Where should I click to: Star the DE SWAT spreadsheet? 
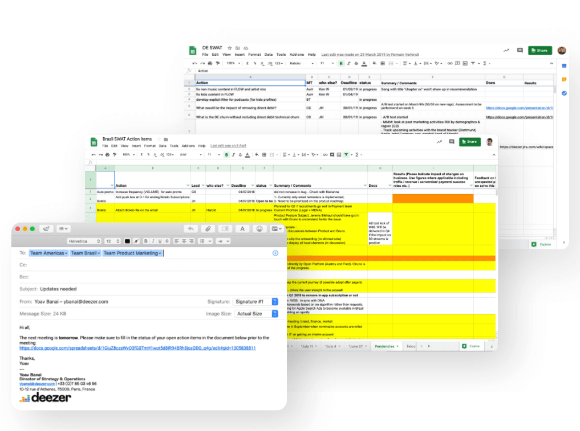click(x=229, y=48)
